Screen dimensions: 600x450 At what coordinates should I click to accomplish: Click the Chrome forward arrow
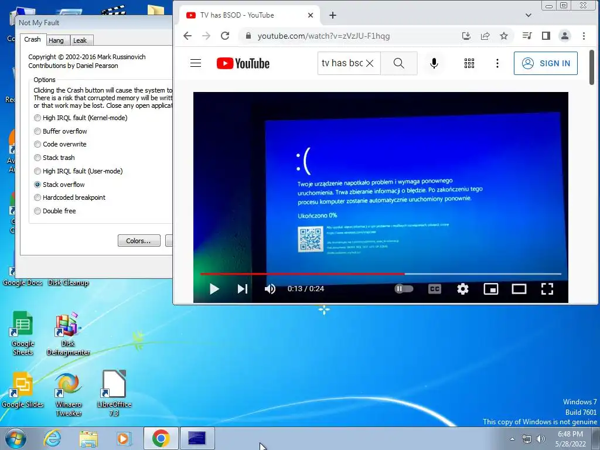click(x=206, y=36)
